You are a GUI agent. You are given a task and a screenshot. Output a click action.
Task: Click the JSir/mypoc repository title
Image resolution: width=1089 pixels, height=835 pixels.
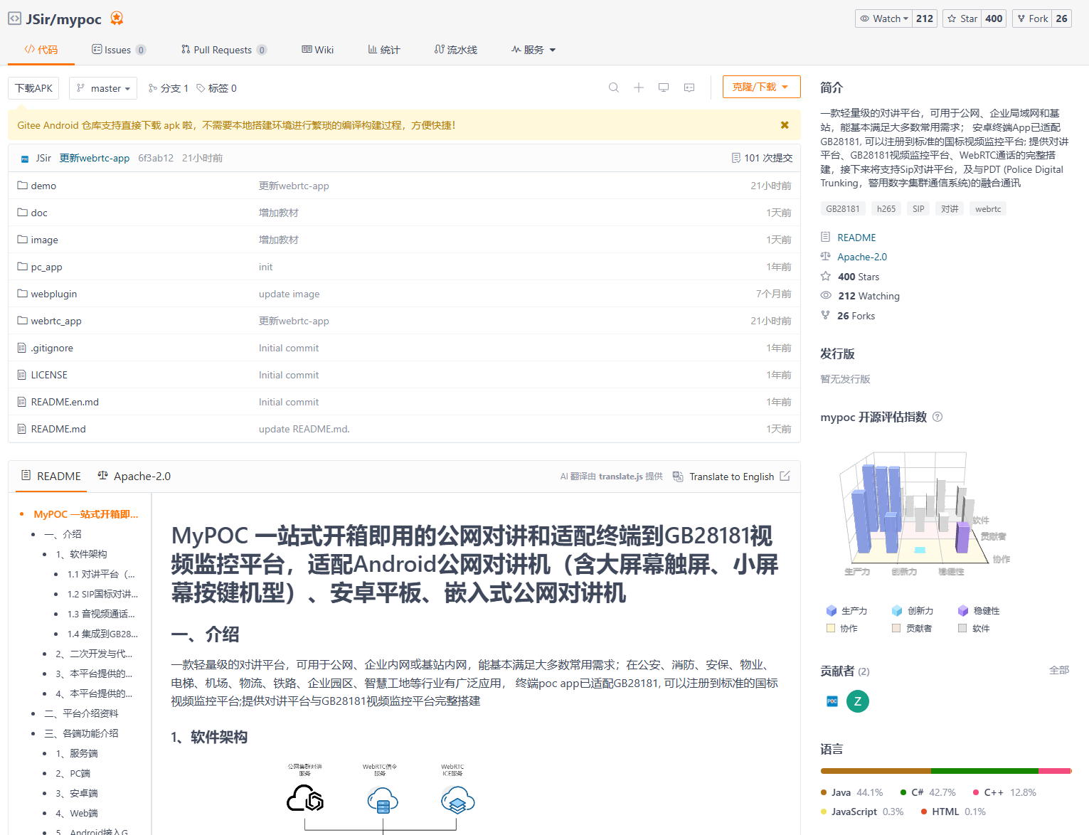pos(63,19)
